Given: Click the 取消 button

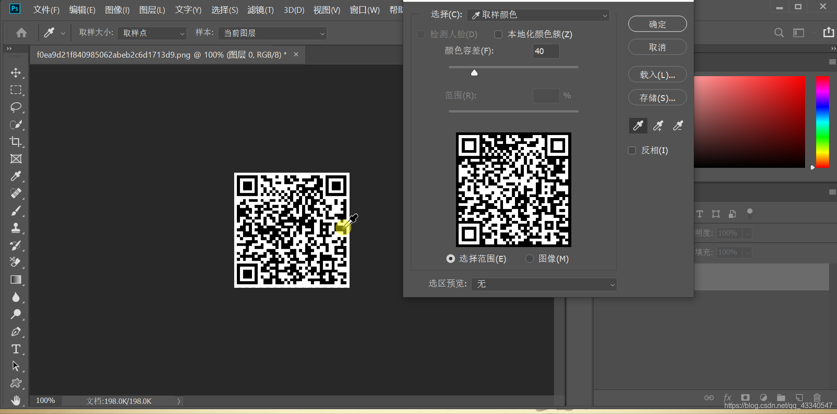Looking at the screenshot, I should tap(657, 47).
